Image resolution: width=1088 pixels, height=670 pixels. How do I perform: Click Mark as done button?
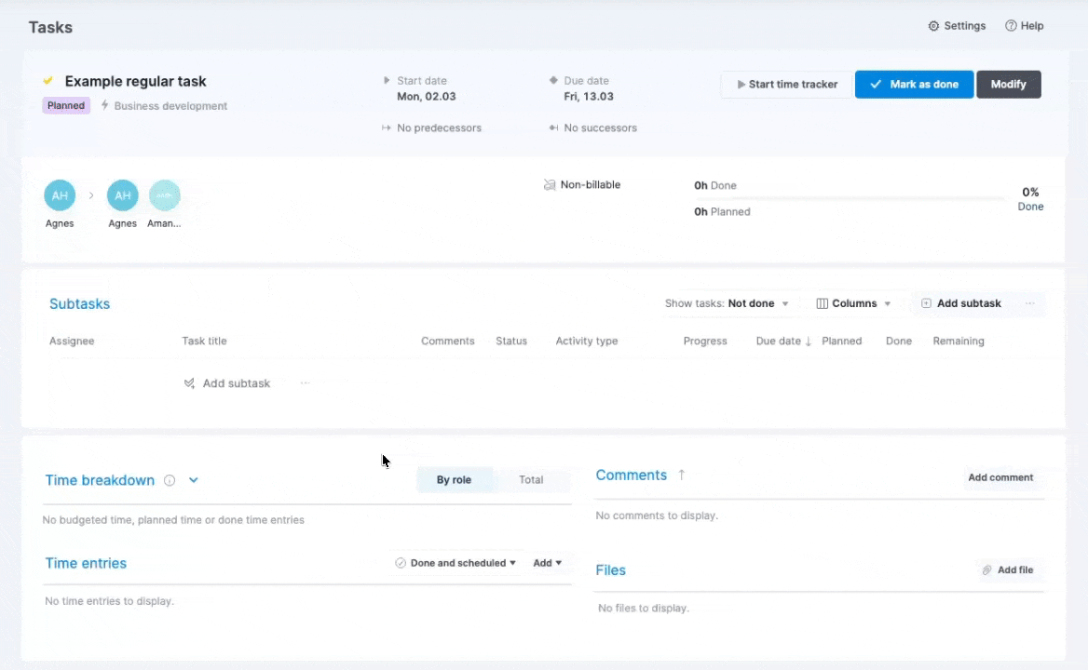[x=915, y=85]
